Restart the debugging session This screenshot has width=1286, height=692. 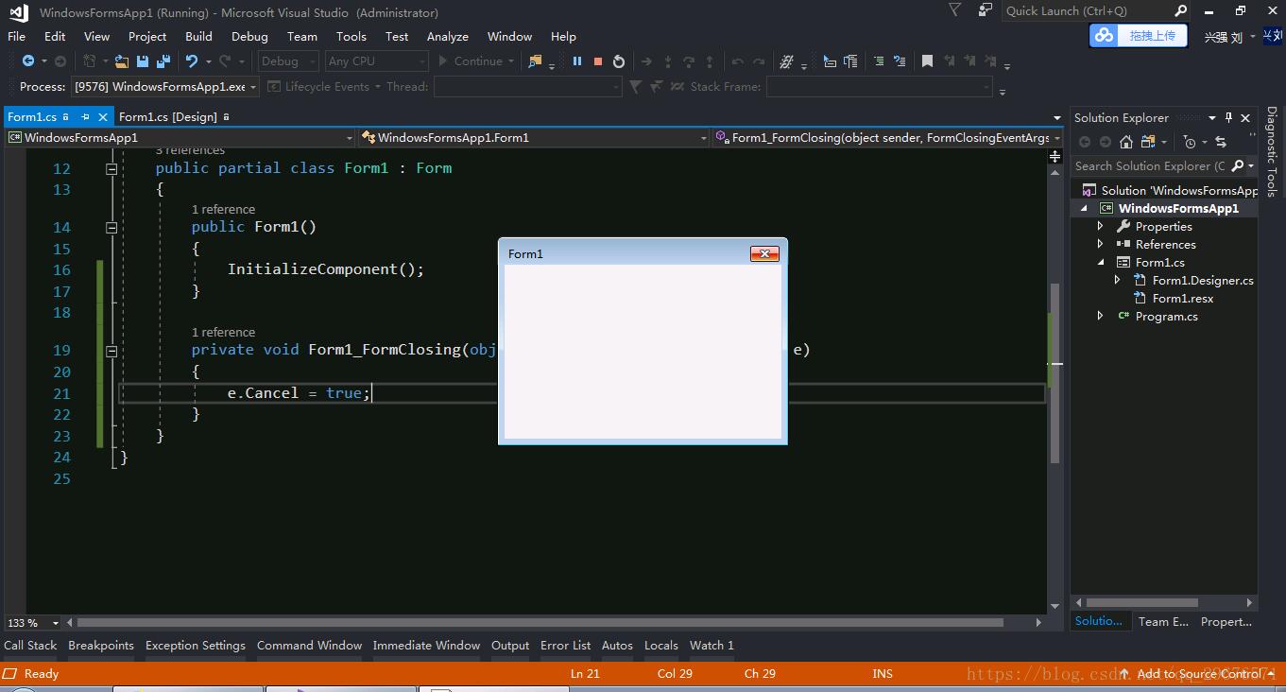pos(619,61)
